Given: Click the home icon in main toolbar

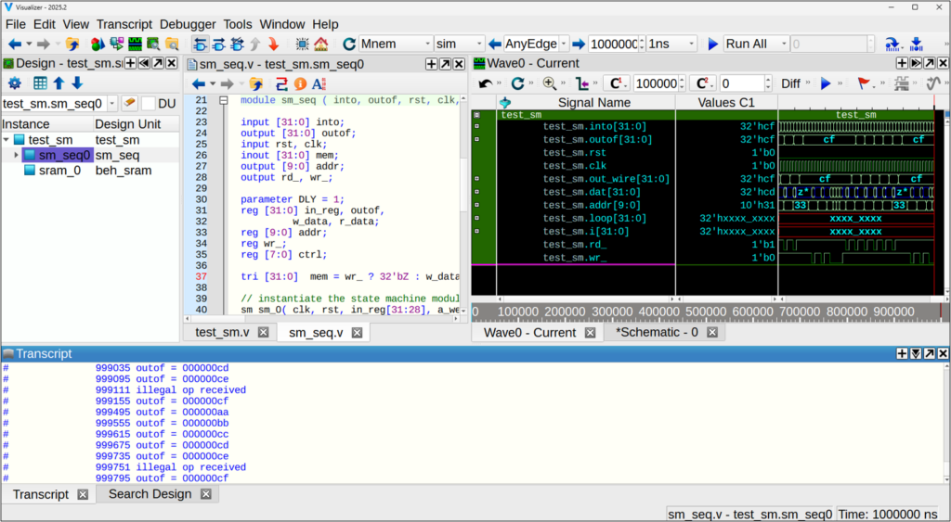Looking at the screenshot, I should [320, 44].
